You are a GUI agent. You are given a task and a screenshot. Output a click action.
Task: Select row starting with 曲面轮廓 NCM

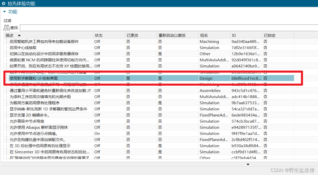(x=149, y=60)
